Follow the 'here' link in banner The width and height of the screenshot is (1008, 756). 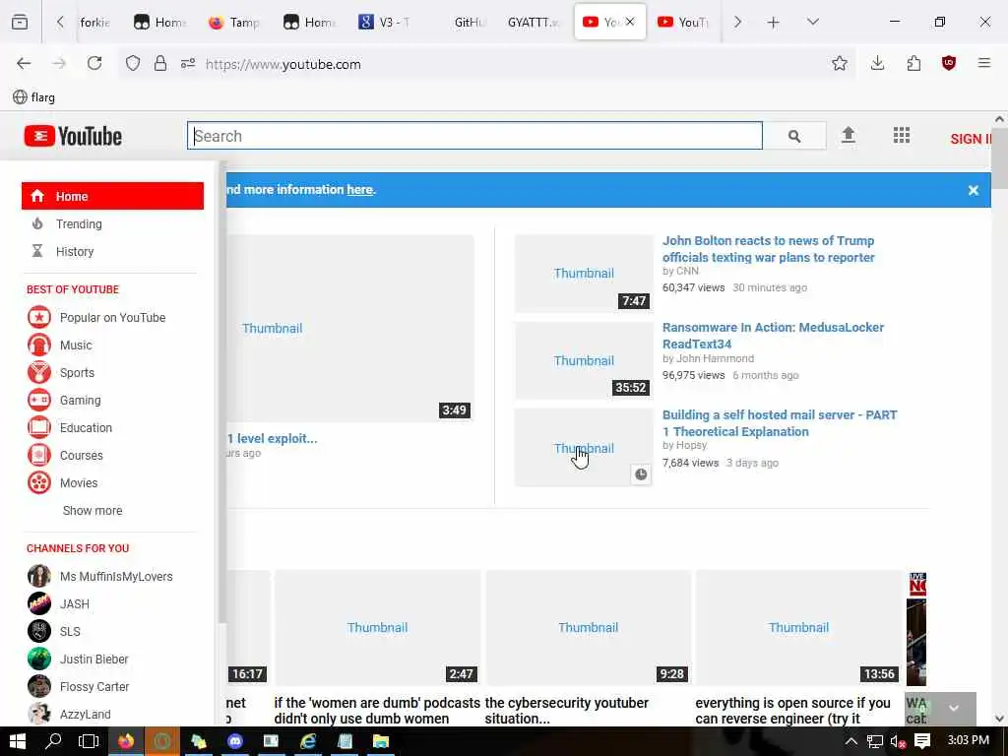point(359,190)
